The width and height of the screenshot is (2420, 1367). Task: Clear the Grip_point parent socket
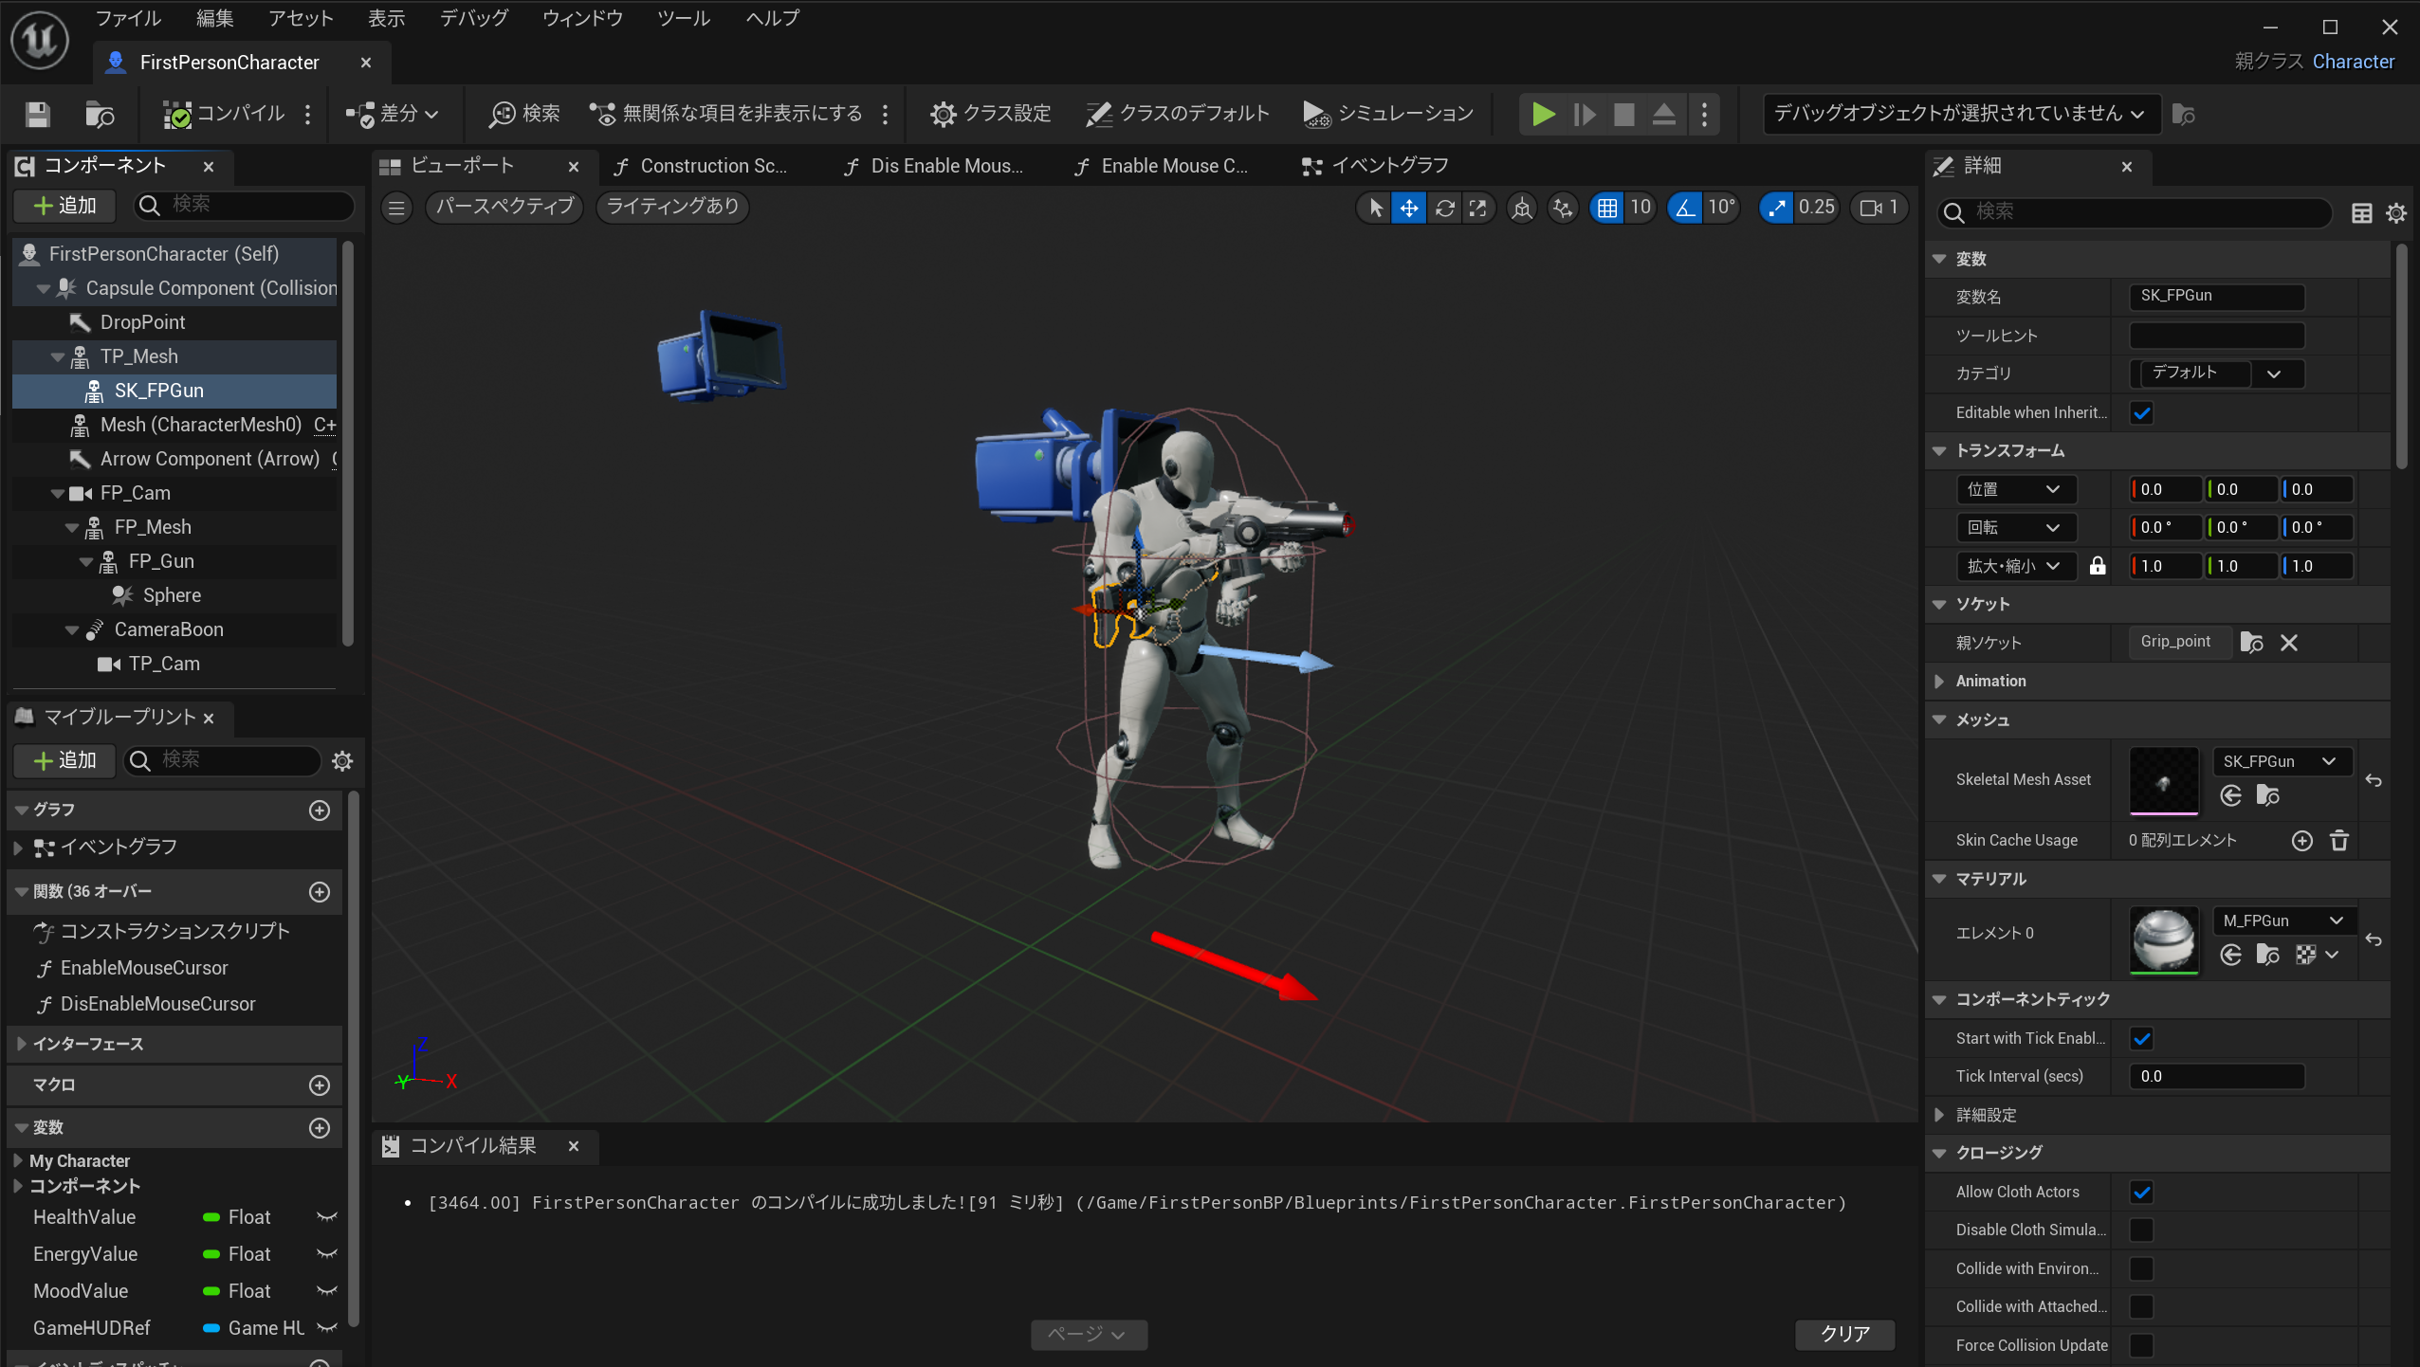(x=2288, y=643)
